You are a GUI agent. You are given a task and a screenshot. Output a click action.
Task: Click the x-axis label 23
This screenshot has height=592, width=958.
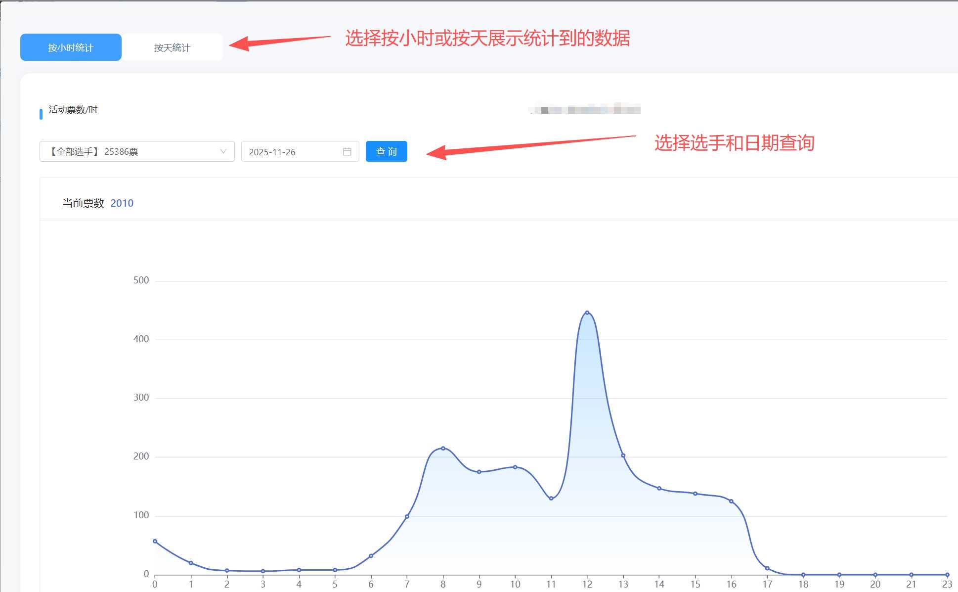tap(947, 584)
